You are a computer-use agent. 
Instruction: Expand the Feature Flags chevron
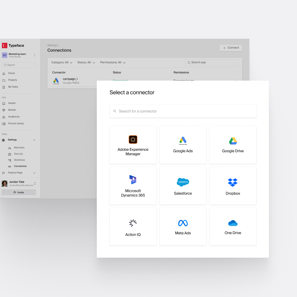pos(34,173)
